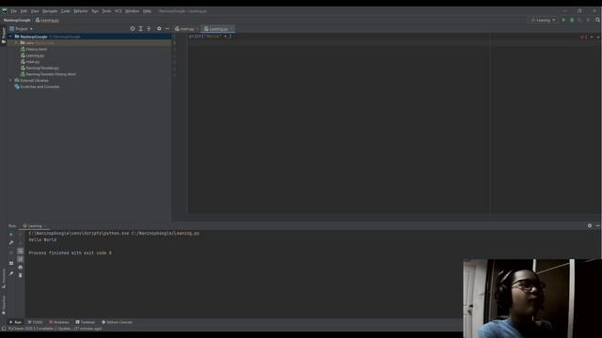
Task: Click Expand All in Project panel
Action: [x=140, y=29]
